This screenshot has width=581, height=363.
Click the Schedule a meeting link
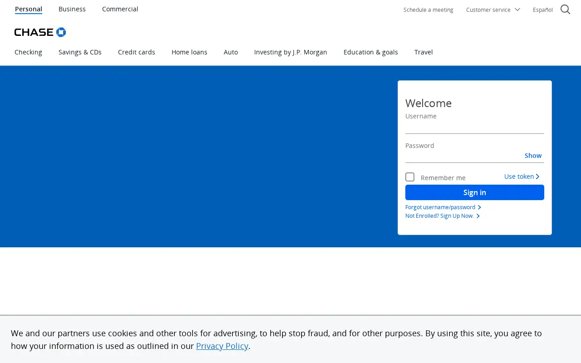(x=428, y=10)
